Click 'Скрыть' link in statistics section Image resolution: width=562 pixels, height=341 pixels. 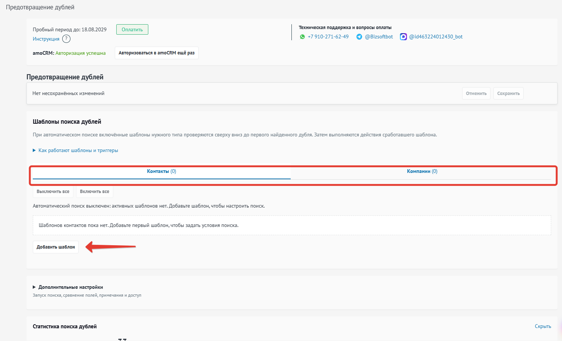coord(543,326)
